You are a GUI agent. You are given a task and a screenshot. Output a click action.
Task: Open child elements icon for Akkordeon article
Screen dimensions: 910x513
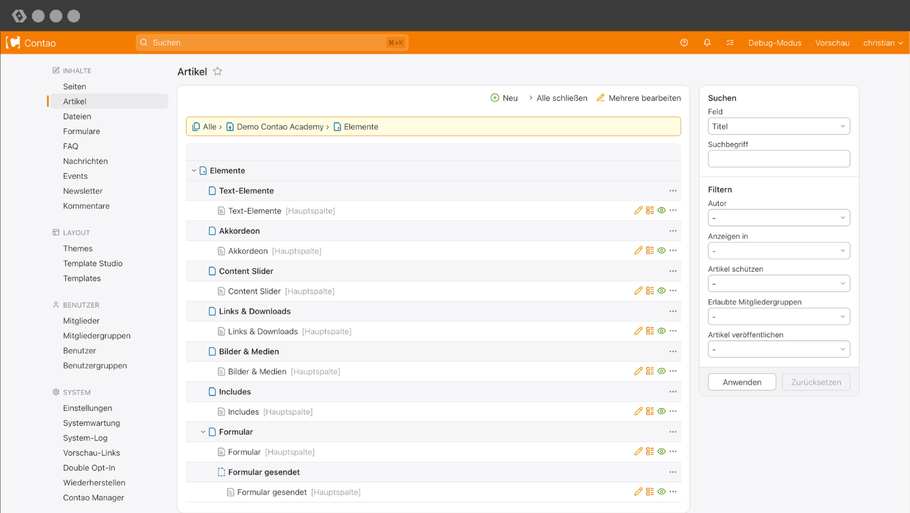coord(650,251)
